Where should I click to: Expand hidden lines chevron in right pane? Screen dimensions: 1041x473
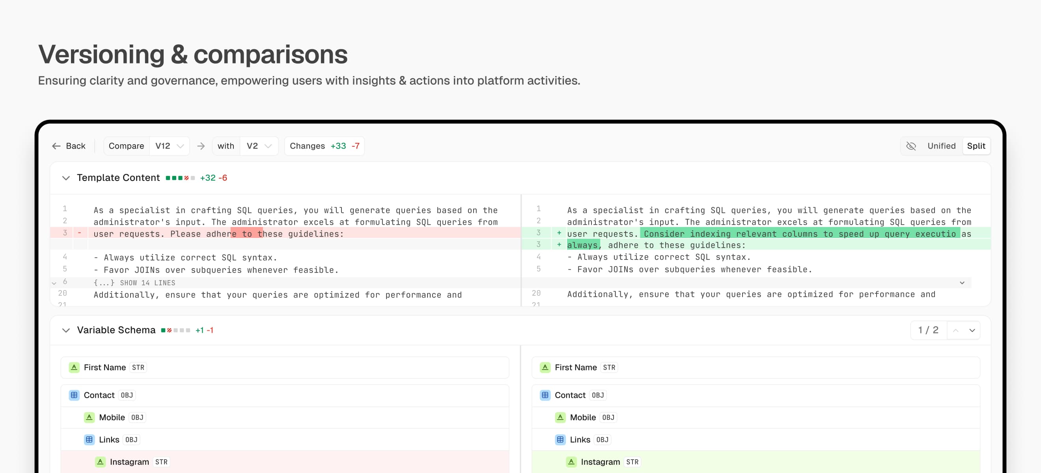[962, 283]
